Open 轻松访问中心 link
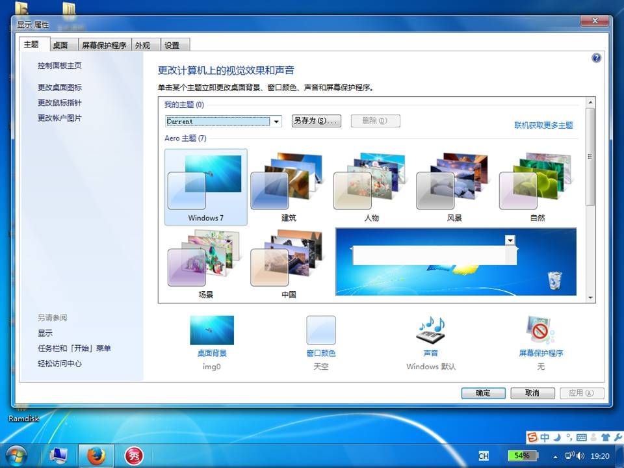This screenshot has width=624, height=468. pyautogui.click(x=60, y=363)
